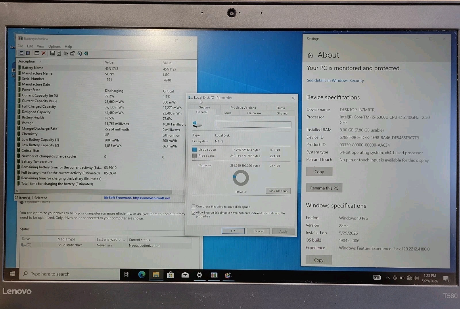Click the Windows Start button
This screenshot has width=460, height=309.
pos(12,274)
